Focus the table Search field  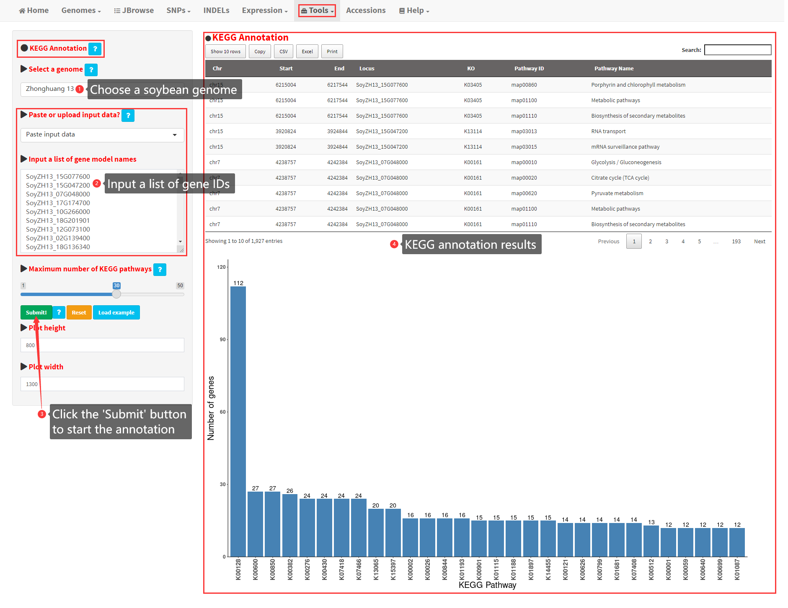pyautogui.click(x=737, y=50)
